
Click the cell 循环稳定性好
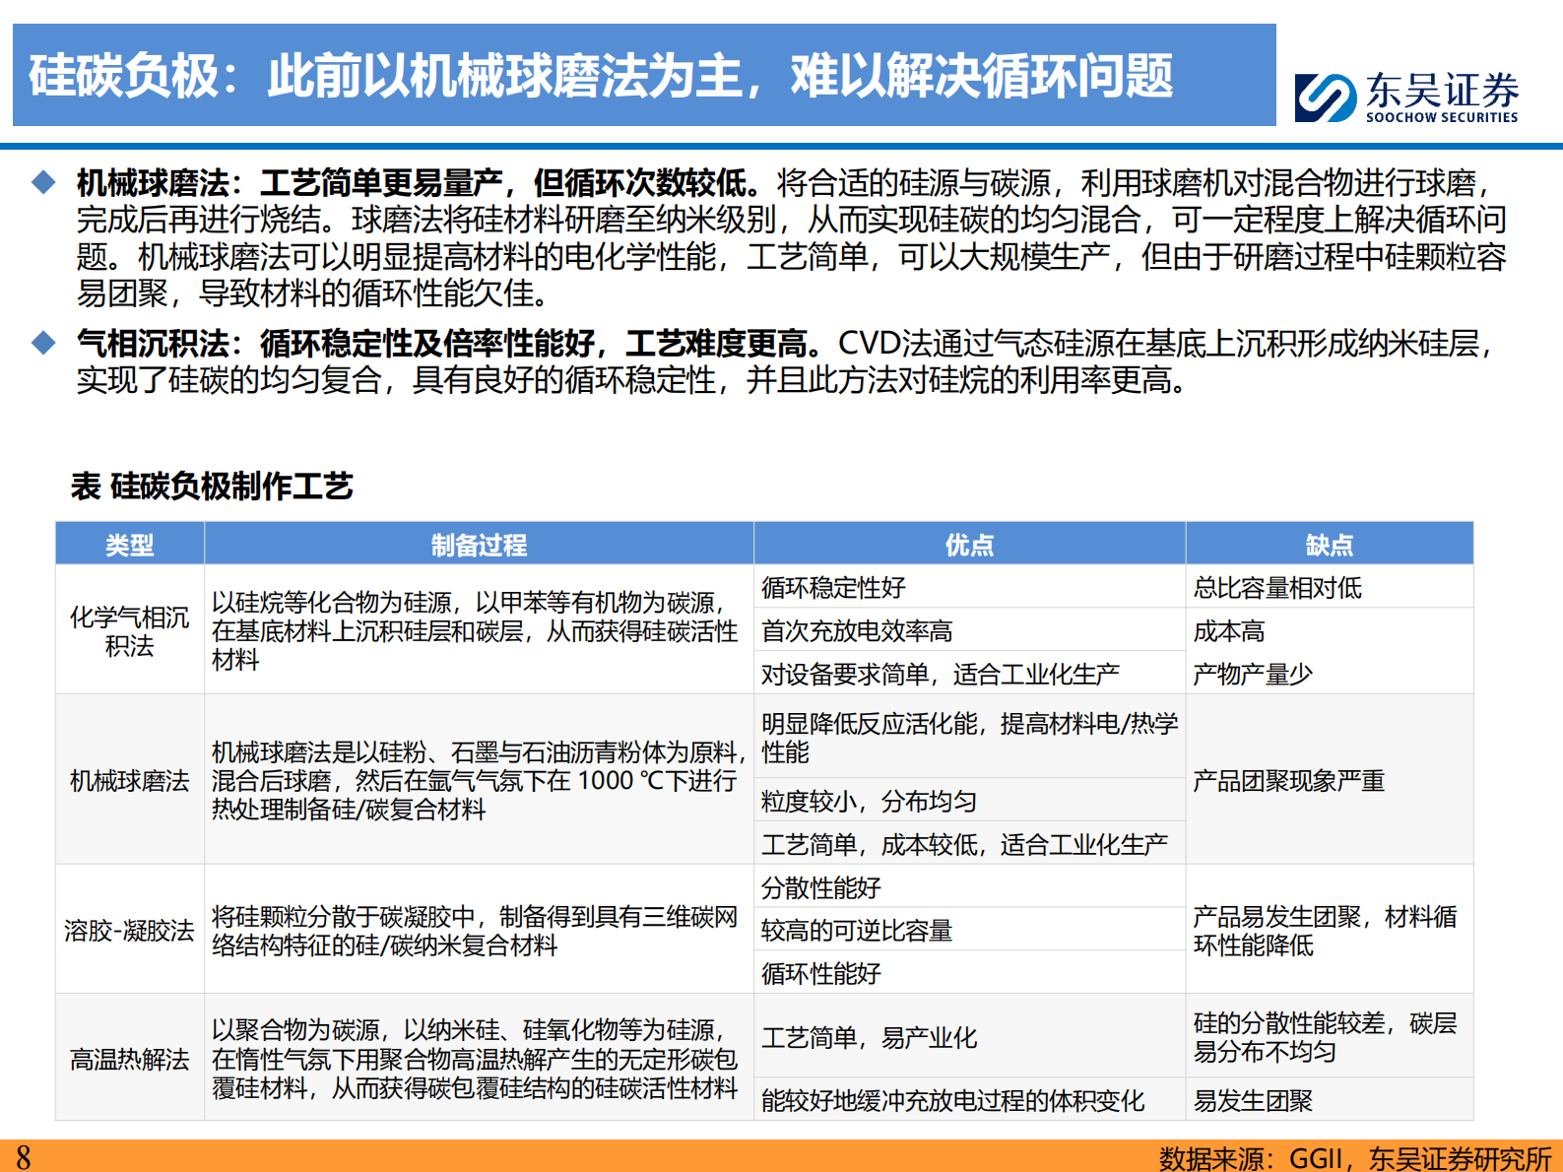click(969, 587)
